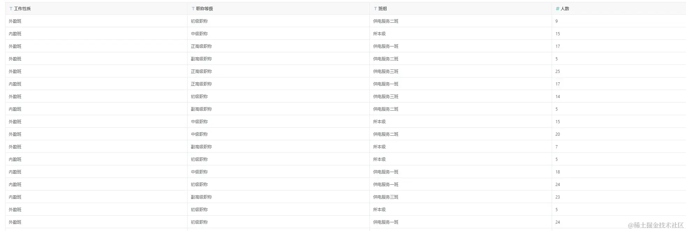The image size is (686, 231).
Task: Click the 人数 cell showing 7
Action: 556,147
